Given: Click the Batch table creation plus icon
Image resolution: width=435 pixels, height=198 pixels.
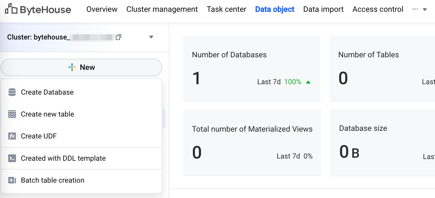Looking at the screenshot, I should [x=12, y=180].
